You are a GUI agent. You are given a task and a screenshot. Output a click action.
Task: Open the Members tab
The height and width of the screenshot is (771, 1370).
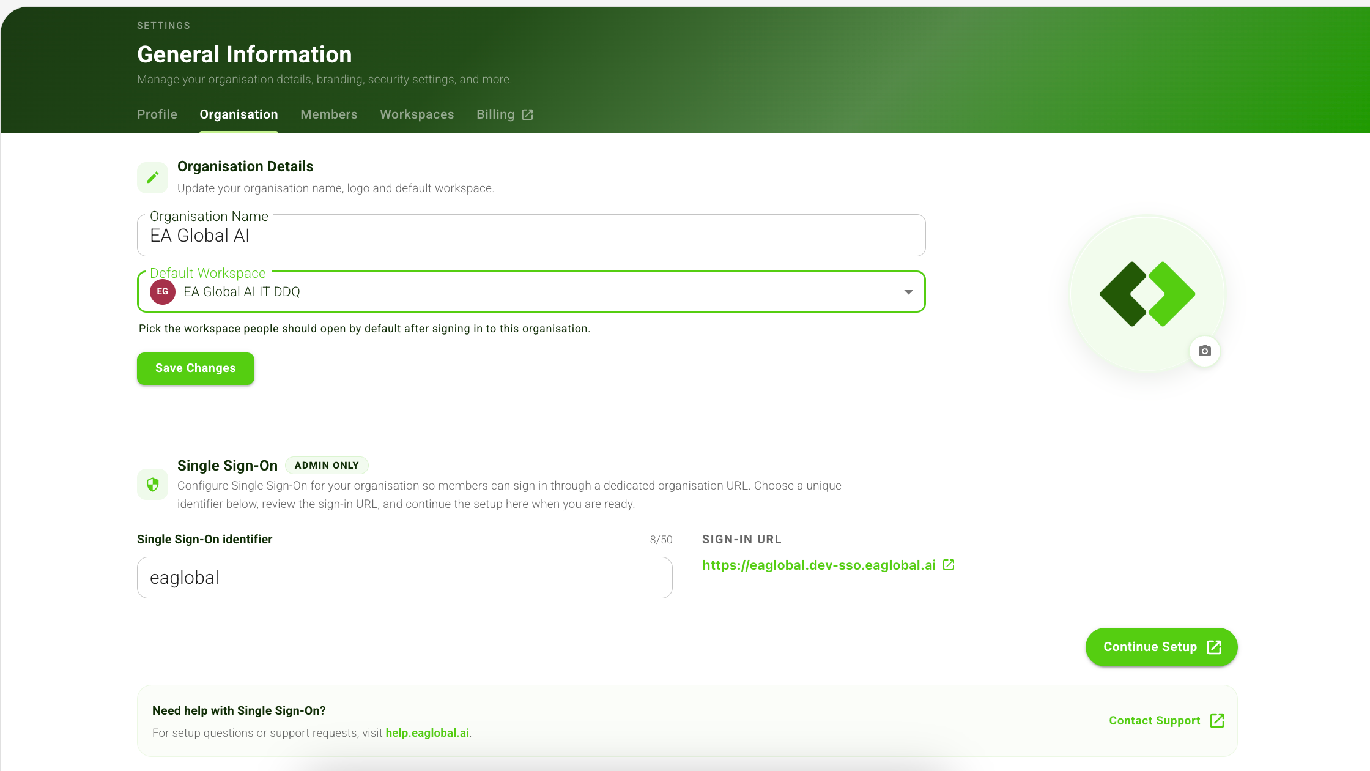pyautogui.click(x=328, y=114)
